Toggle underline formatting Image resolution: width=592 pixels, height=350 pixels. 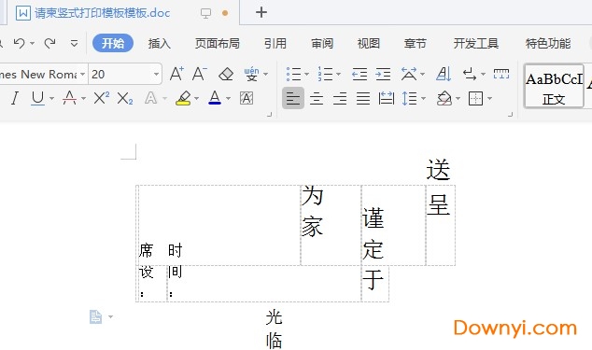coord(37,98)
